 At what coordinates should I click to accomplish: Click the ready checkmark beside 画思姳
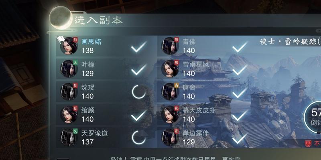(x=139, y=47)
